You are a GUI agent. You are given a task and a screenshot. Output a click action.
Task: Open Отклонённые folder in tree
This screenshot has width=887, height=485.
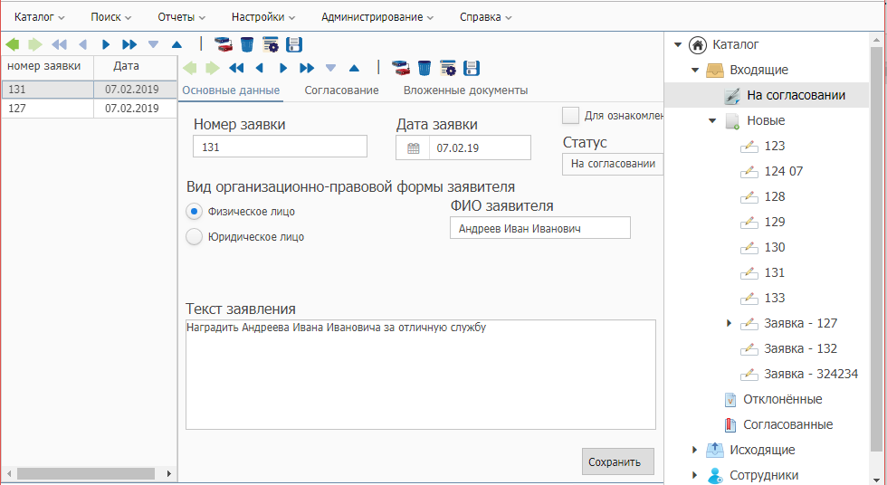[x=782, y=399]
